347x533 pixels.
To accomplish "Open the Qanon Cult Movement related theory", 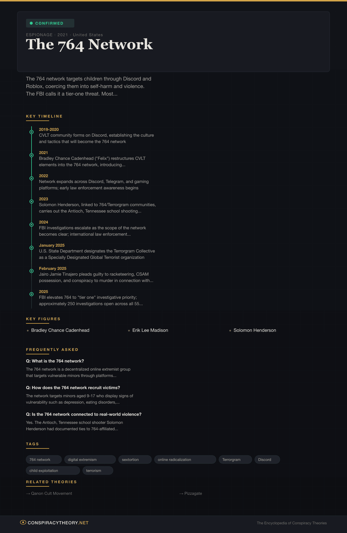I will pos(51,493).
